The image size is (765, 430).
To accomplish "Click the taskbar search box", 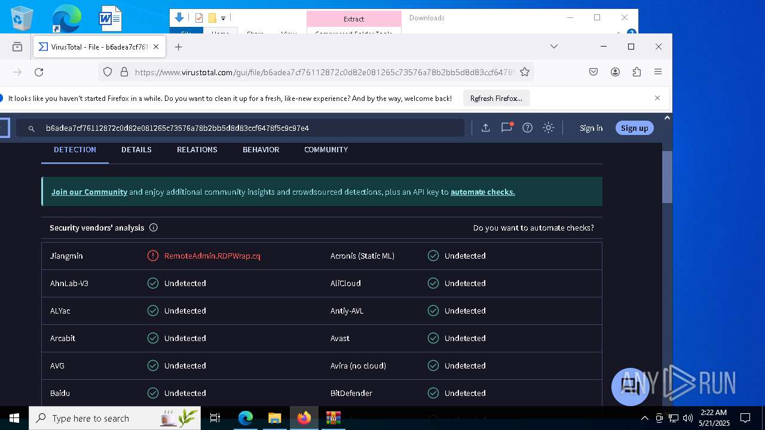I will pyautogui.click(x=116, y=418).
